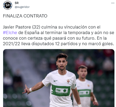
Task: Click the 2021/22 season text in tweet
Action: click(x=12, y=44)
